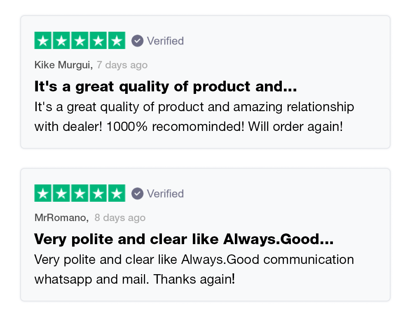Click second star in Kike Murgui's rating
The width and height of the screenshot is (412, 317).
(61, 40)
